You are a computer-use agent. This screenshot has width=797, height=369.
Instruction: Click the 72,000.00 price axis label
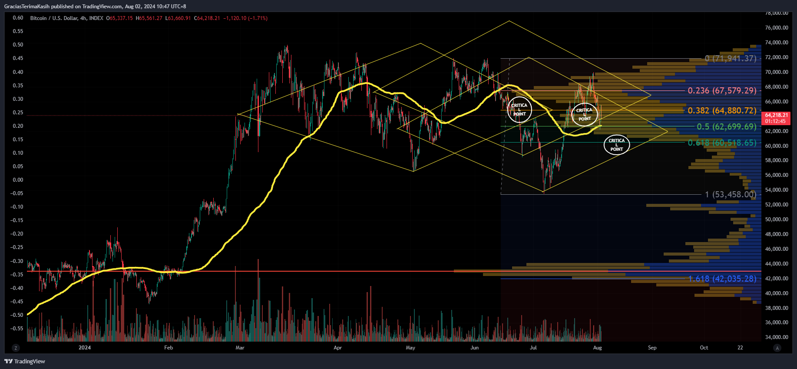point(777,57)
